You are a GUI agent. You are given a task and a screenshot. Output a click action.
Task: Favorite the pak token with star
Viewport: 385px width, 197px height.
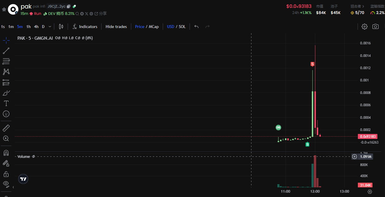click(4, 10)
